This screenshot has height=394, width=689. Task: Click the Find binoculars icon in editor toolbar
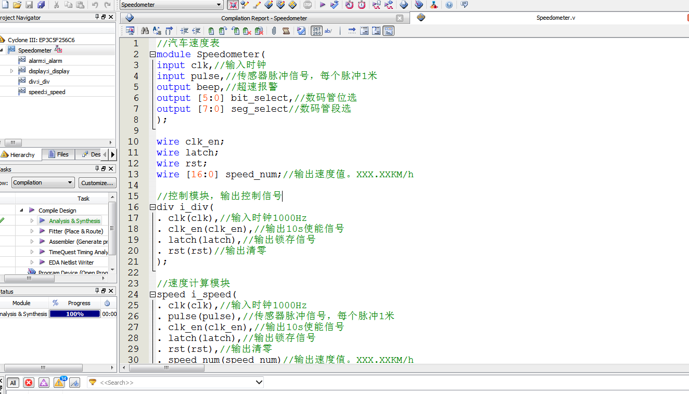tap(145, 31)
